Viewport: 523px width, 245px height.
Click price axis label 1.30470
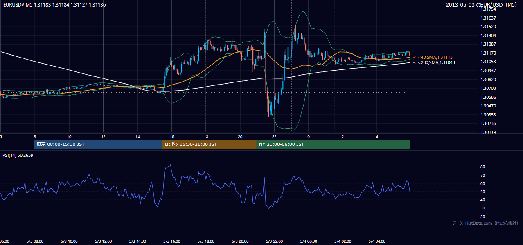click(x=488, y=106)
